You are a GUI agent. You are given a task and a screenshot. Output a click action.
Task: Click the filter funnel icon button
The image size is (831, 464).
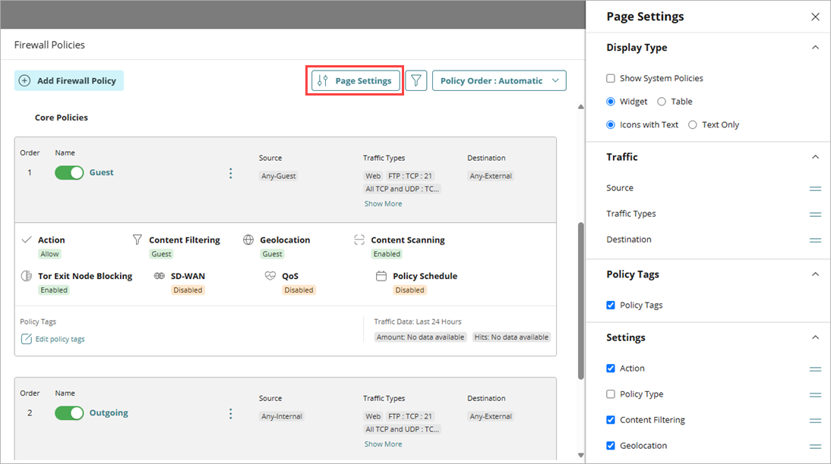(416, 80)
